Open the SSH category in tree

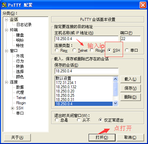click(x=20, y=108)
